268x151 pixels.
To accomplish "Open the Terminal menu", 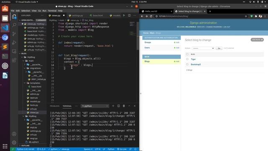I will [52, 10].
